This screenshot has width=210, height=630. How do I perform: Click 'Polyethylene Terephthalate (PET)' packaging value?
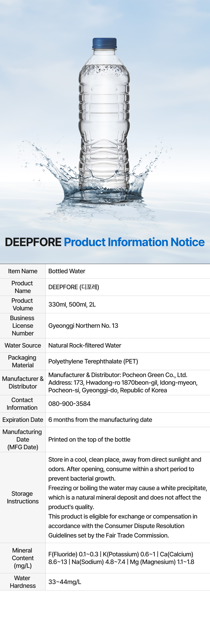[x=93, y=361]
